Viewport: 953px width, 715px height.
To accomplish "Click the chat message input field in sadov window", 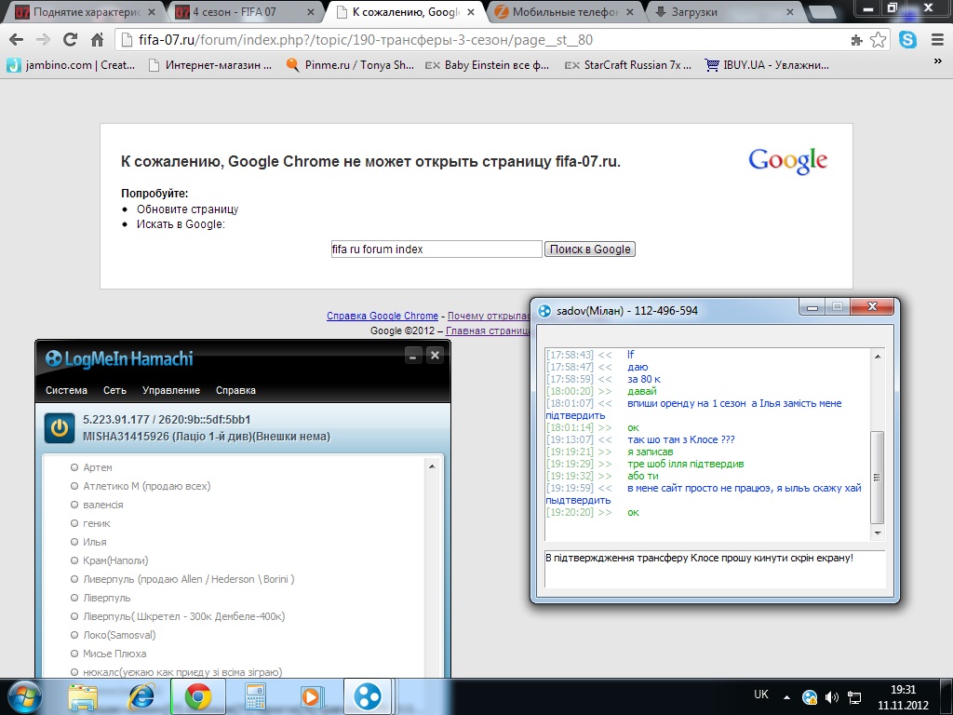I will tap(715, 569).
